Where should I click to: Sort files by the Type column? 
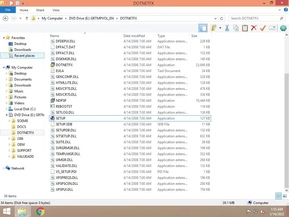coord(161,36)
